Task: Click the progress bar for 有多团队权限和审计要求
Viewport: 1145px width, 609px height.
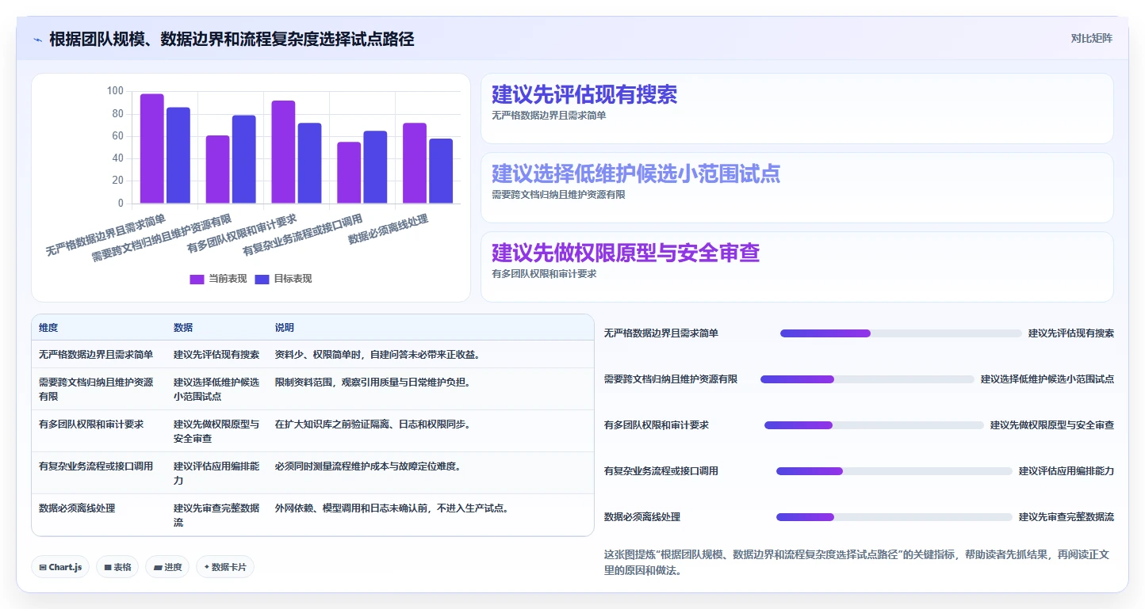Action: pos(874,425)
